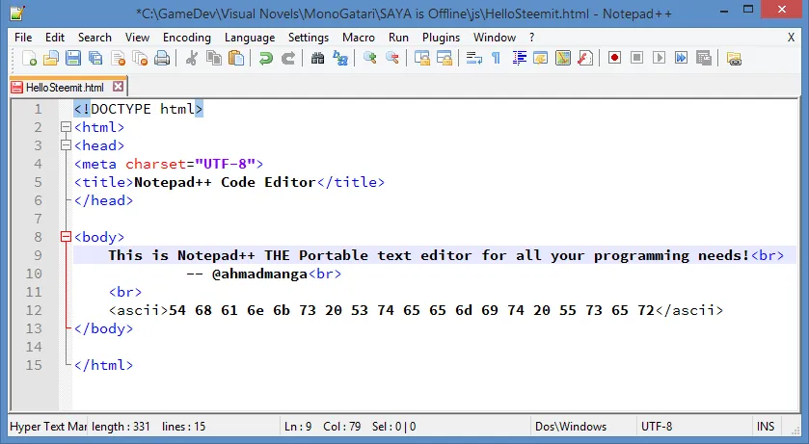The height and width of the screenshot is (444, 809).
Task: Paste using the clipboard icon
Action: click(x=236, y=58)
